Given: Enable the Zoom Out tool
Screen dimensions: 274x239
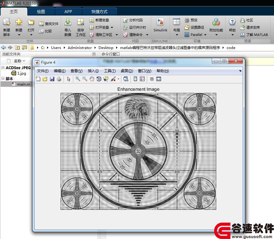Looking at the screenshot, I should (x=85, y=79).
